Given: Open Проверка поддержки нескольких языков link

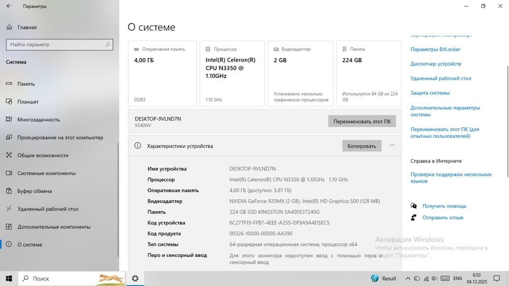Looking at the screenshot, I should click(451, 178).
